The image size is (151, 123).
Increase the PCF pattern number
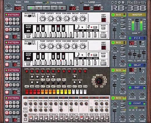[x=136, y=42]
